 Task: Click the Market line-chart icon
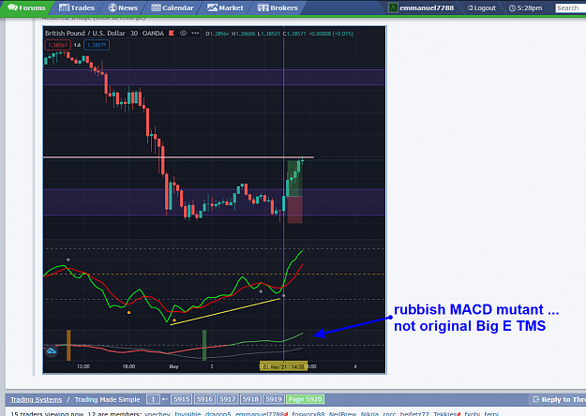tap(212, 7)
